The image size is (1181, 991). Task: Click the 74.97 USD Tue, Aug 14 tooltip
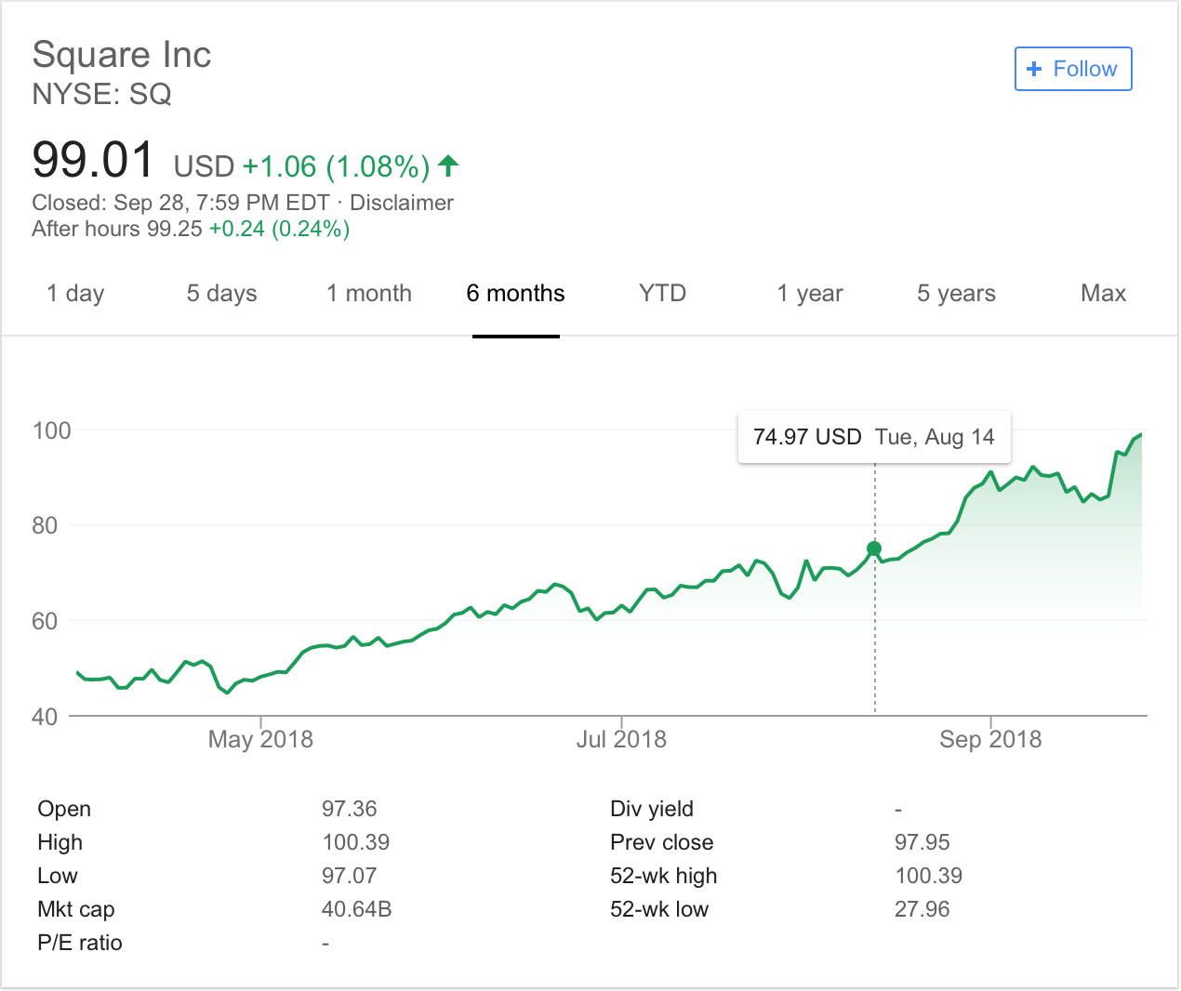tap(874, 437)
